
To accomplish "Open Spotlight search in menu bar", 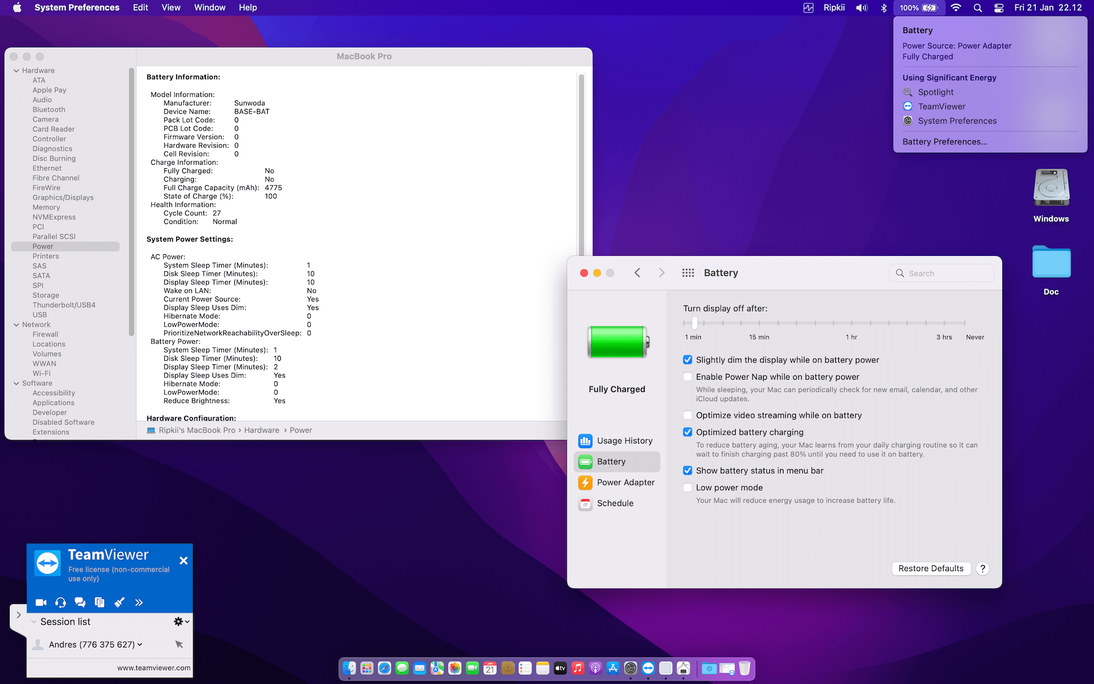I will 978,7.
